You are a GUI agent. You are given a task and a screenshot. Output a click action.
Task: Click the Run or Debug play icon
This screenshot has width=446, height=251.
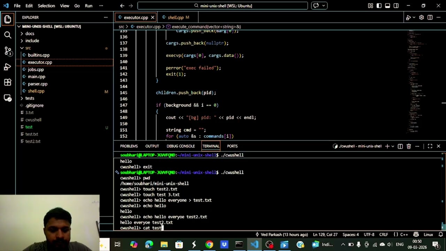click(408, 17)
